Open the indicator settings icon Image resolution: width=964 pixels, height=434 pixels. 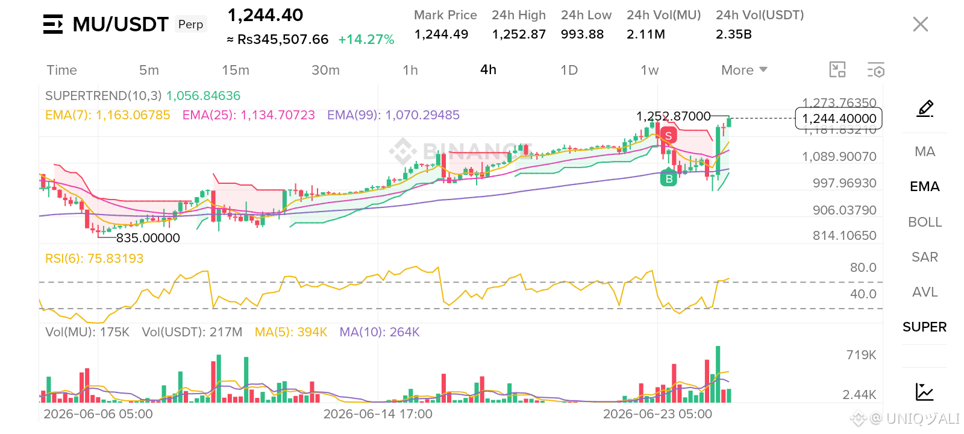pyautogui.click(x=875, y=70)
